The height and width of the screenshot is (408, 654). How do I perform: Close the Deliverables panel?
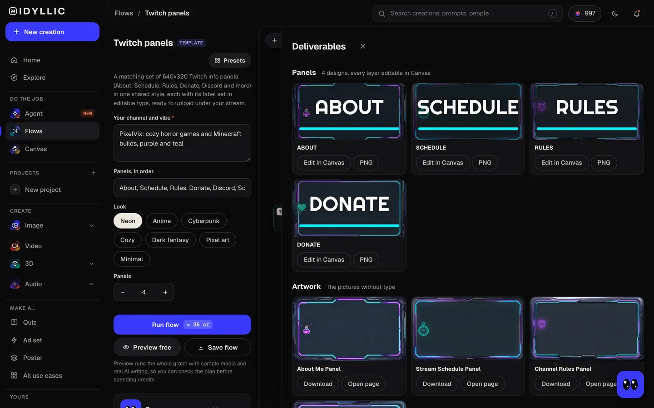pyautogui.click(x=363, y=46)
